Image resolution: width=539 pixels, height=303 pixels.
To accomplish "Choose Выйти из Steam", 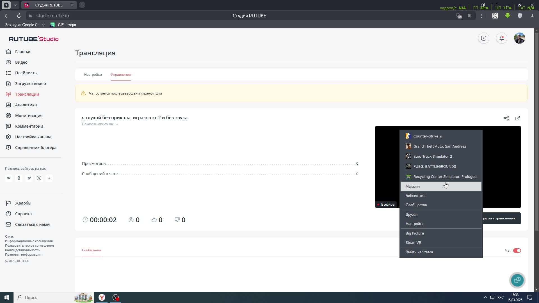I will [x=441, y=252].
